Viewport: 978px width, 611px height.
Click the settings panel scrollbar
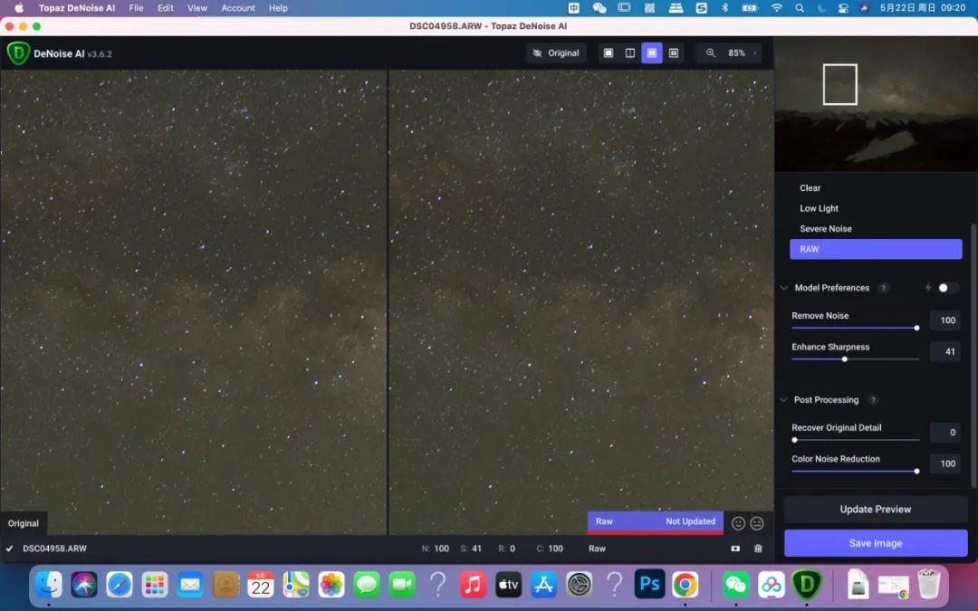(973, 356)
